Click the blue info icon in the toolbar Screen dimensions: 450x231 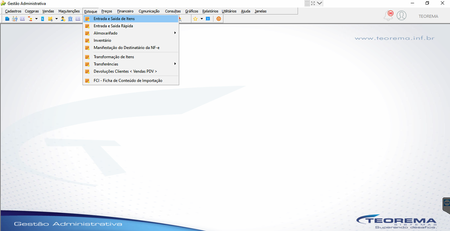208,18
